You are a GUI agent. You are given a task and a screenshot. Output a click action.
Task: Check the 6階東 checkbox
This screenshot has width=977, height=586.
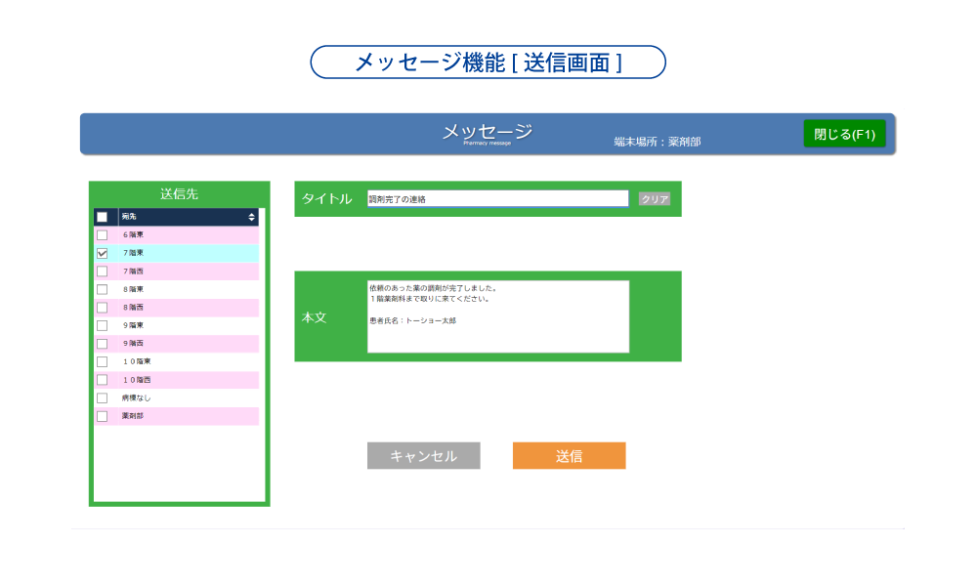pos(103,234)
